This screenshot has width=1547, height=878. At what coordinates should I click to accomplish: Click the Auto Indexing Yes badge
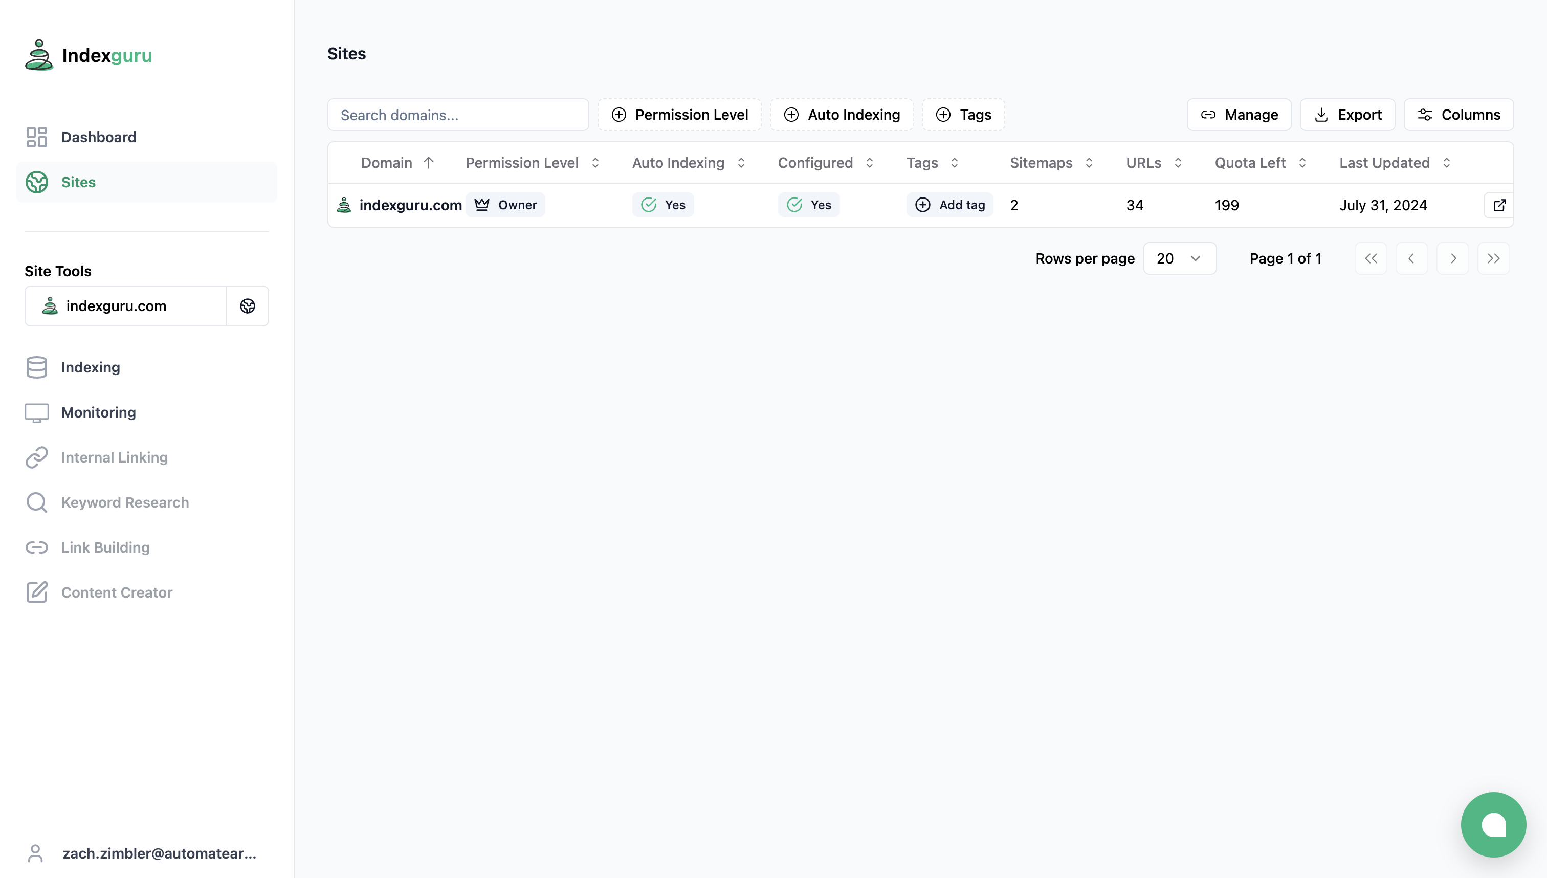(x=663, y=205)
